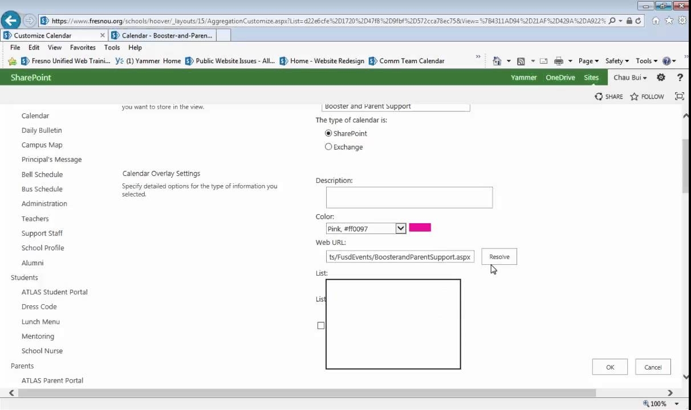691x410 pixels.
Task: Open the Color dropdown showing Pink, #ff0097
Action: pos(366,228)
